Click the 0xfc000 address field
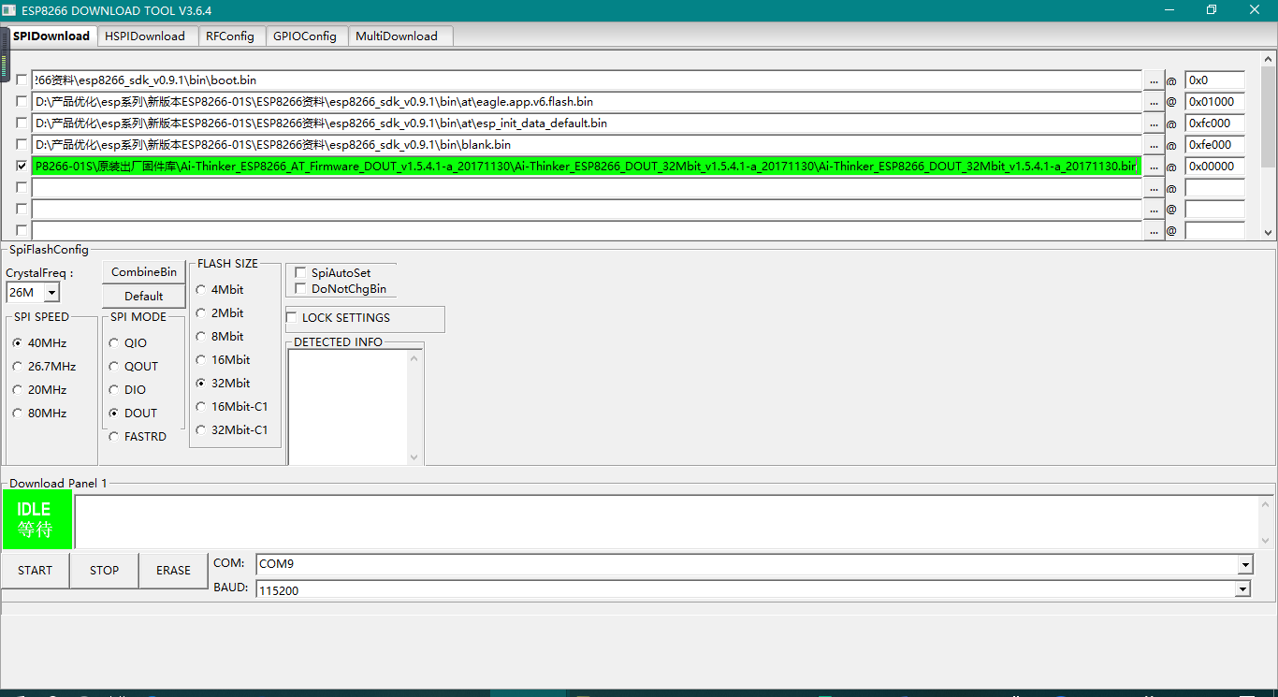Viewport: 1278px width, 697px height. [1214, 123]
